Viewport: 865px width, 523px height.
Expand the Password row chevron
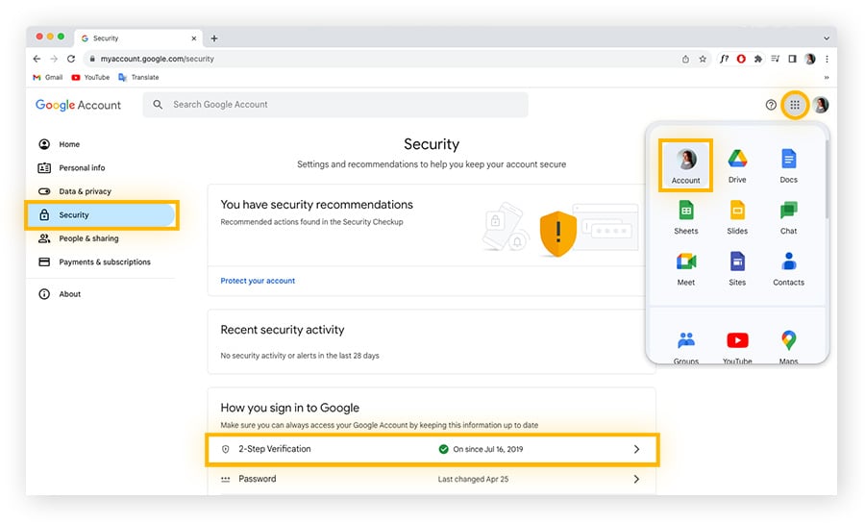click(636, 479)
